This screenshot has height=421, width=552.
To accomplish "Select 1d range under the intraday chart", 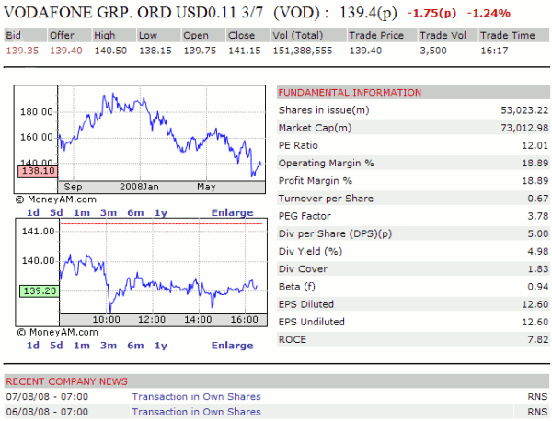I will (33, 346).
